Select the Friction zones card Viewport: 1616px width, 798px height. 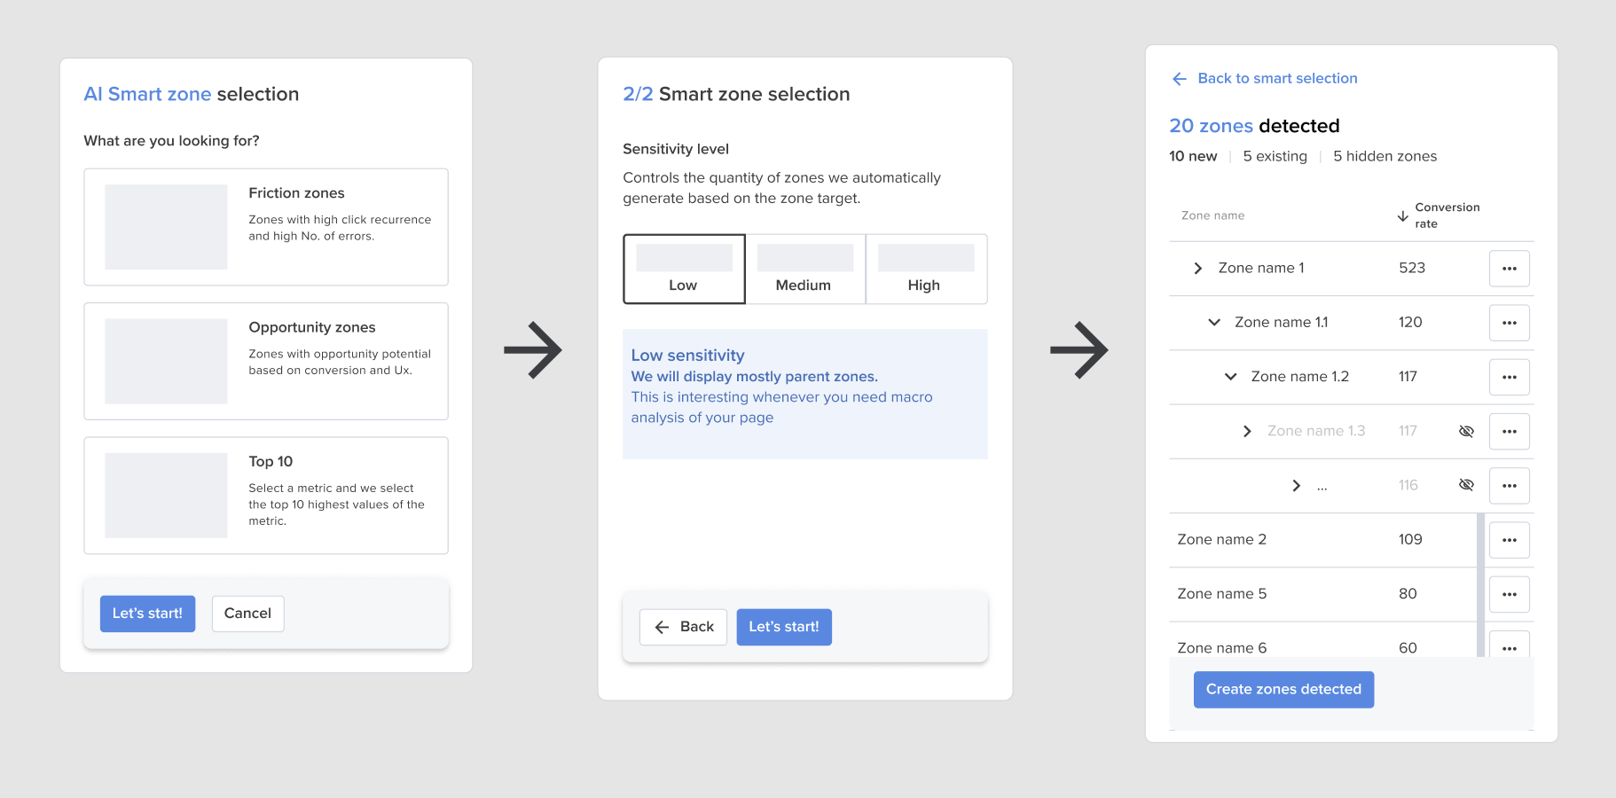[266, 227]
